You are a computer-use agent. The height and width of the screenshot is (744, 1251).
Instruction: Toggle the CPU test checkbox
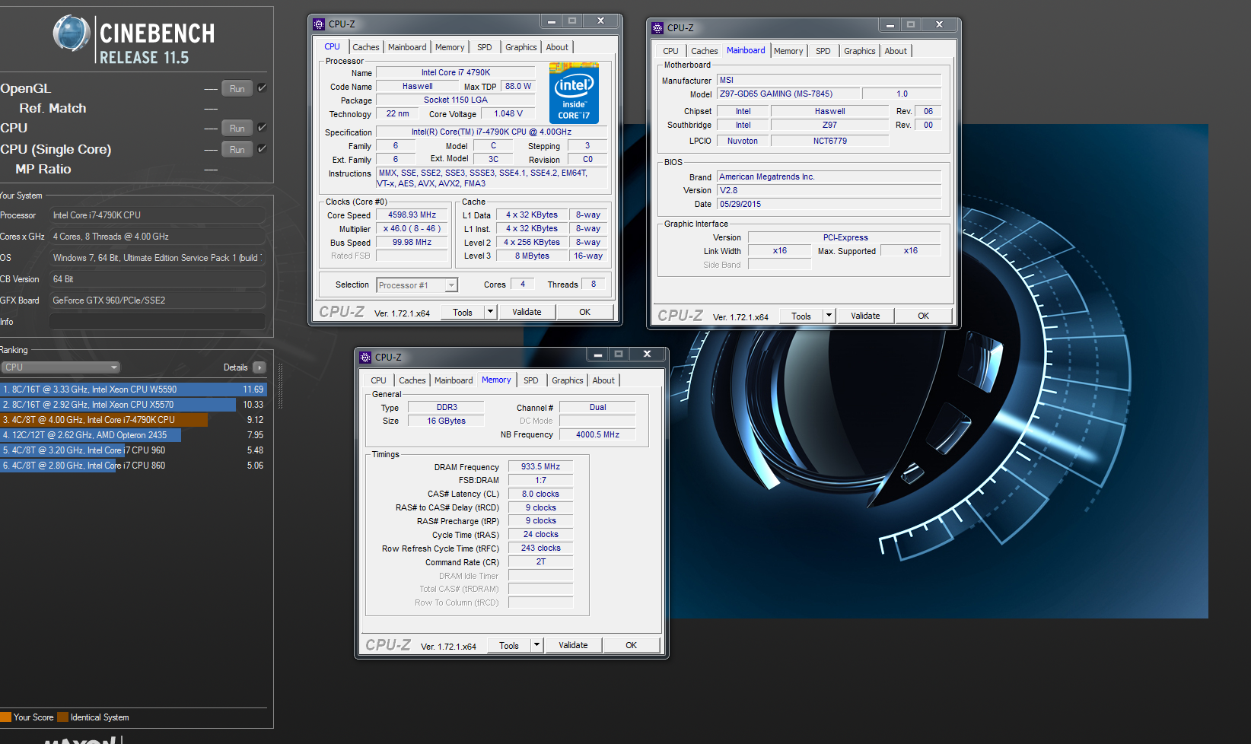click(262, 128)
